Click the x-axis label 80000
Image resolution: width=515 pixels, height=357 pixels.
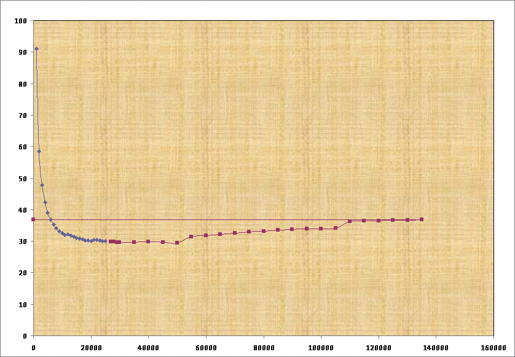tap(264, 348)
